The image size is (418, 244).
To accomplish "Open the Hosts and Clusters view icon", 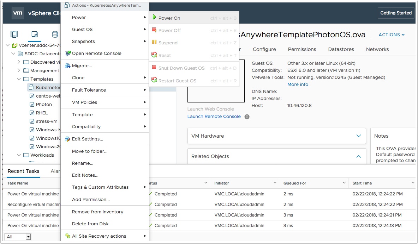I will coord(14,34).
